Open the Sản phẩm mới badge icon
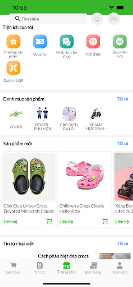This screenshot has width=133, height=287. click(120, 41)
